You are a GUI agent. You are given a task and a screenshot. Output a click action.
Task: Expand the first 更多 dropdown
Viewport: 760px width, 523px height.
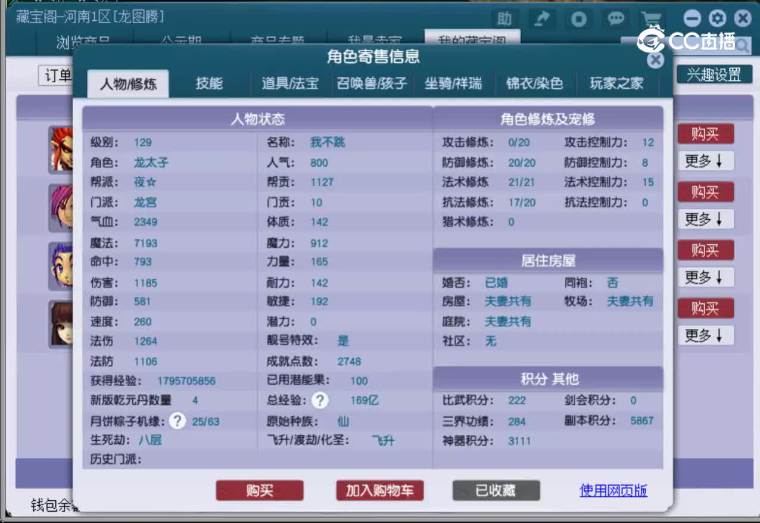click(705, 161)
